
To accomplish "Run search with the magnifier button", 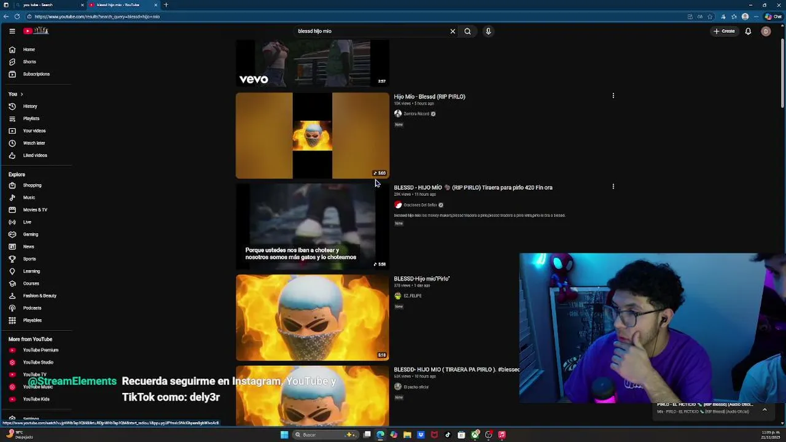I will (x=467, y=31).
